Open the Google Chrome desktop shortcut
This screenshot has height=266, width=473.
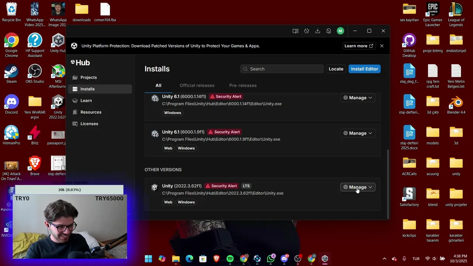tap(11, 45)
